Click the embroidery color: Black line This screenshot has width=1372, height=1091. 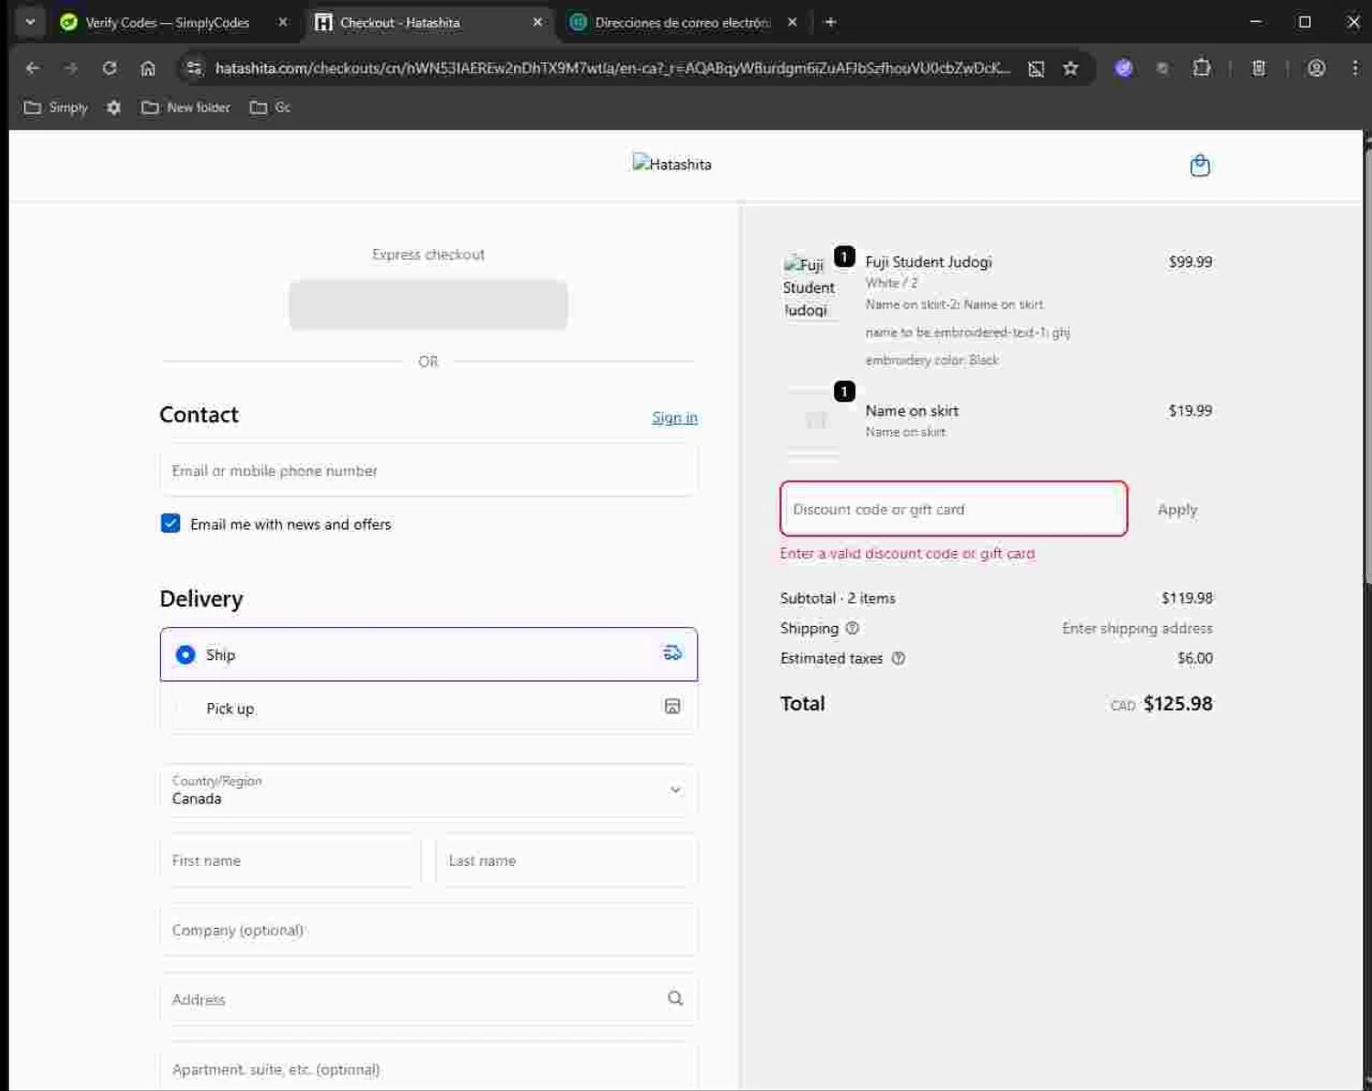932,360
